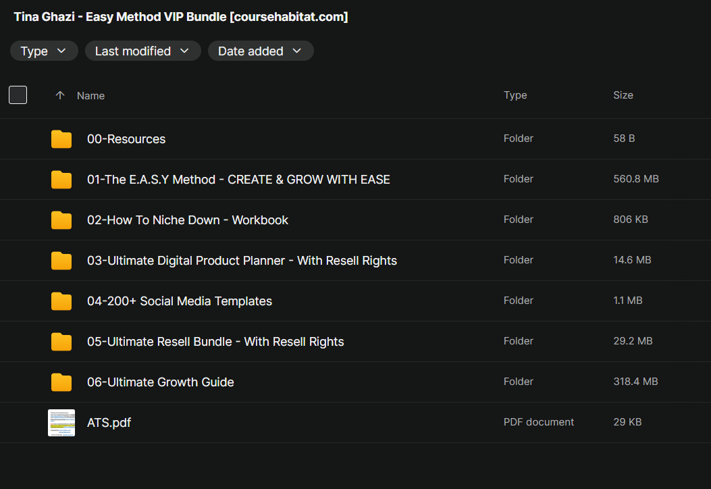Click the sort direction arrow icon
This screenshot has height=489, width=711.
(59, 96)
